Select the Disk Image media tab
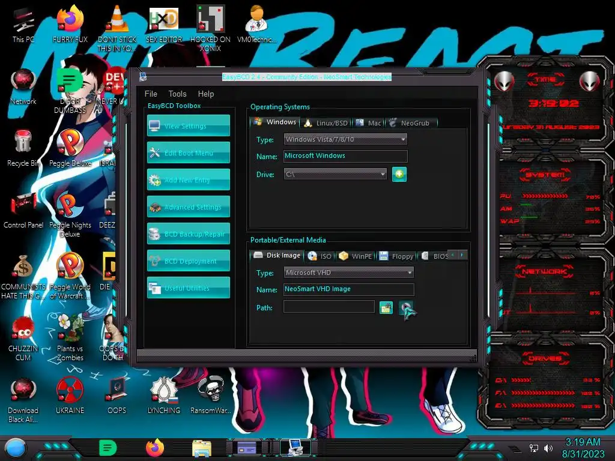Image resolution: width=615 pixels, height=461 pixels. [x=277, y=255]
